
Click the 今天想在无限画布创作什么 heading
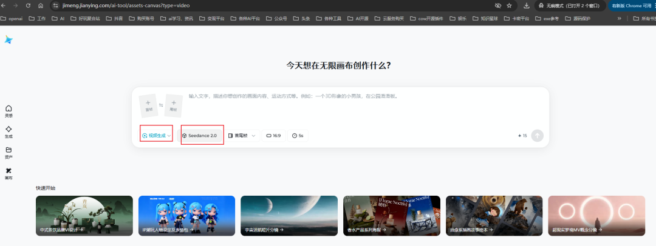tap(338, 65)
